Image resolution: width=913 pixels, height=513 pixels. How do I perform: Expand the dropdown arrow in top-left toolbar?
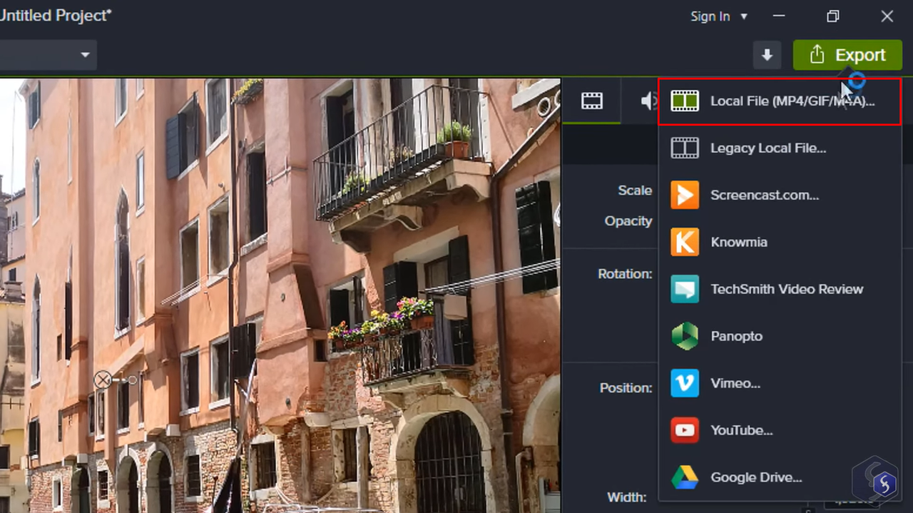pos(86,55)
